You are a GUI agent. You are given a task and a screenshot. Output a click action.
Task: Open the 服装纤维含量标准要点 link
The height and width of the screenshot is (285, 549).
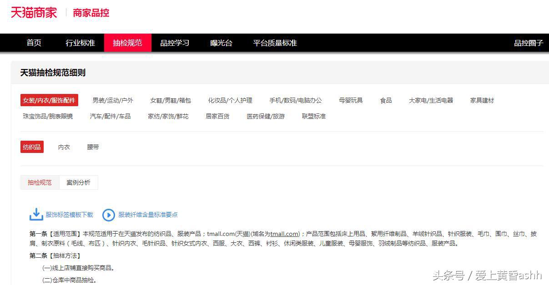pos(148,215)
